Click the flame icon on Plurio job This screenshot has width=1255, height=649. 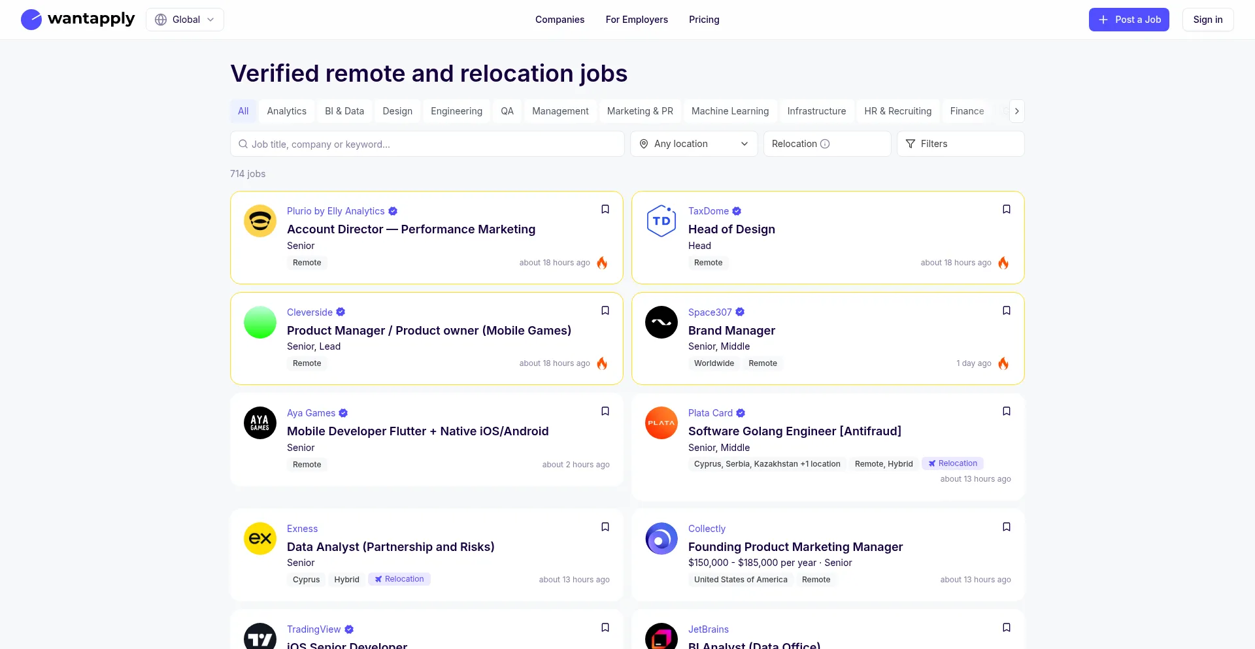(x=602, y=263)
